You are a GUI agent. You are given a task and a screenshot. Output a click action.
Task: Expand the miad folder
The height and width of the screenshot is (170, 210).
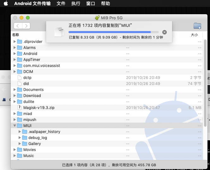[15, 114]
